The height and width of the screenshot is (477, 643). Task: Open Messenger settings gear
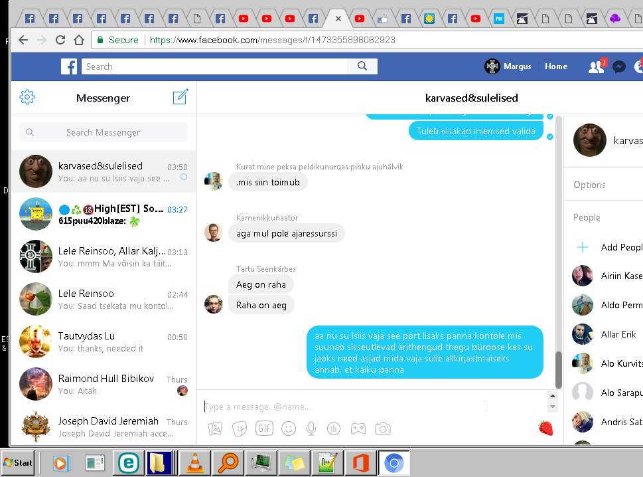(x=27, y=97)
